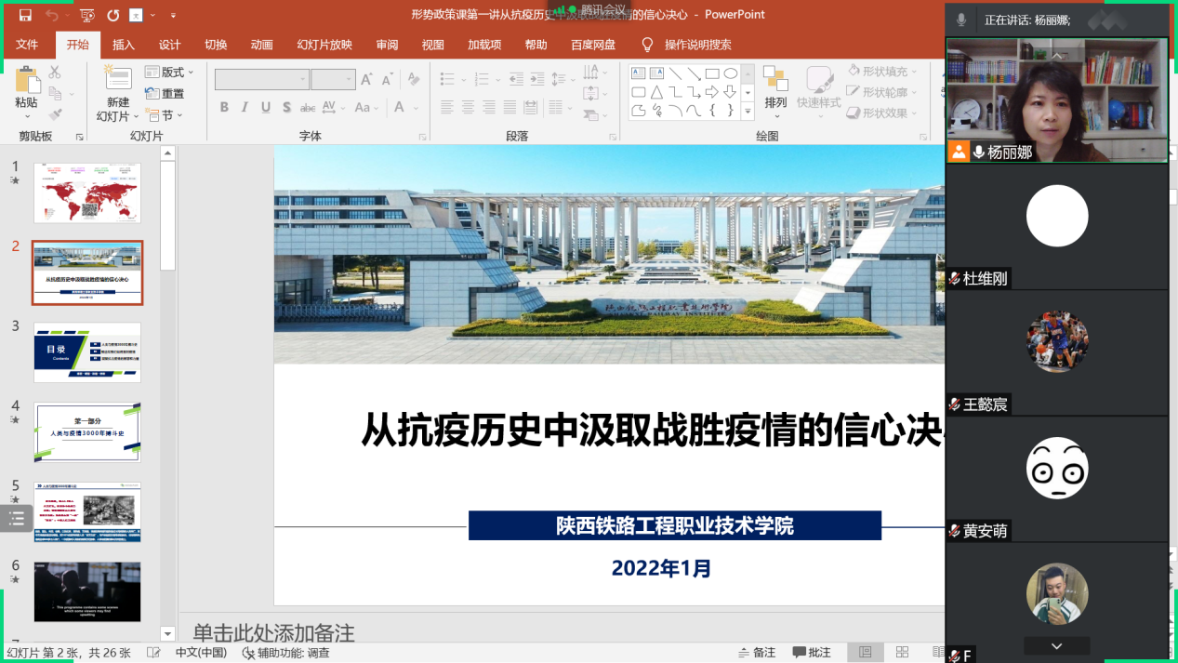Open the 版式 layout dropdown

click(170, 73)
